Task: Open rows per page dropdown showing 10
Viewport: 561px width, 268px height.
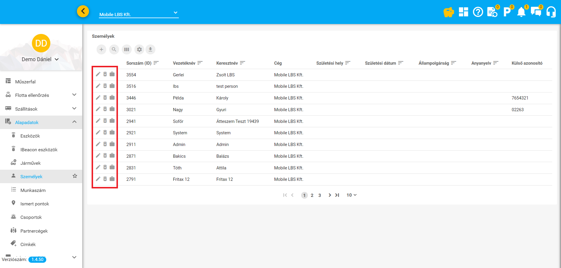Action: tap(351, 195)
